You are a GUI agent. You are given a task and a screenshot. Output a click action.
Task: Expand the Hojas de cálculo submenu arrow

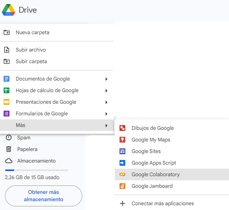pos(106,90)
